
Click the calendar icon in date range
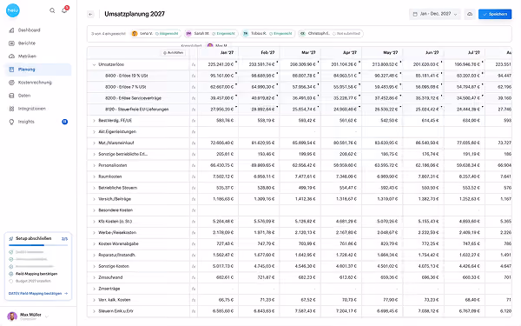415,14
